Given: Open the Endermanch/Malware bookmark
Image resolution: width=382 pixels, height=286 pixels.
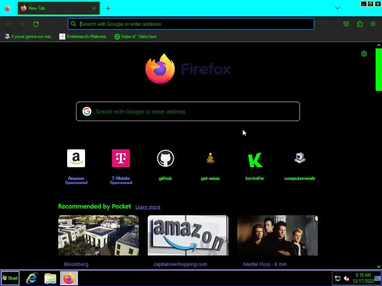Looking at the screenshot, I should (84, 36).
